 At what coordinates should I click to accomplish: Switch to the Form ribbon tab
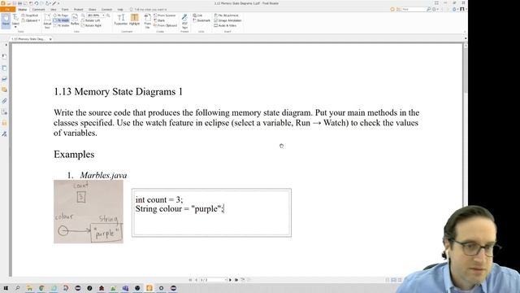(x=65, y=9)
